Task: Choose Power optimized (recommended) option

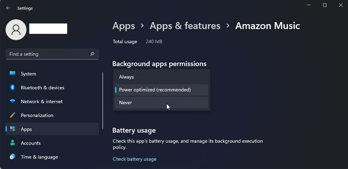Action: point(161,90)
